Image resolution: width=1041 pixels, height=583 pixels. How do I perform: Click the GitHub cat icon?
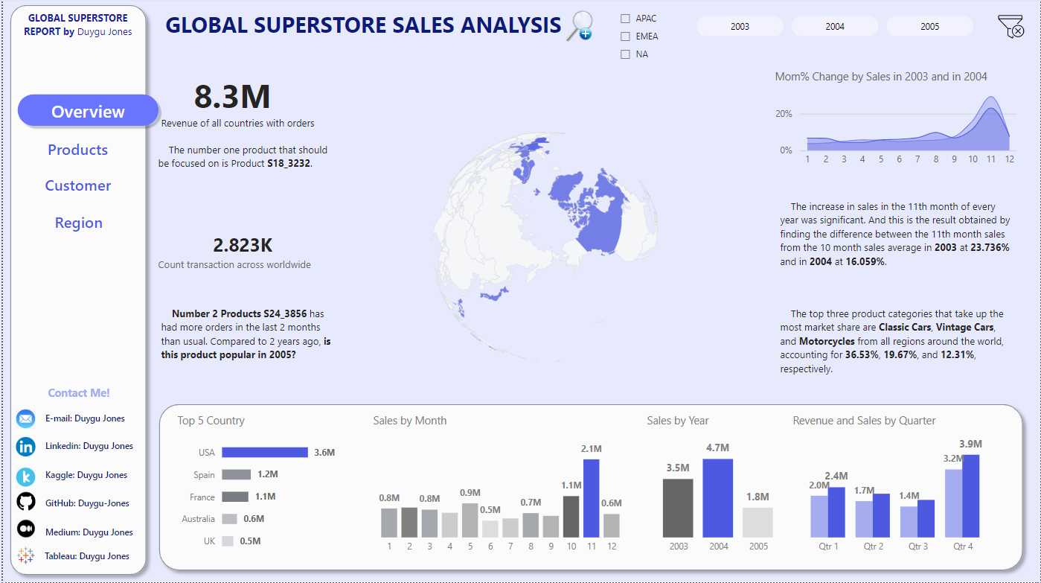(x=26, y=501)
